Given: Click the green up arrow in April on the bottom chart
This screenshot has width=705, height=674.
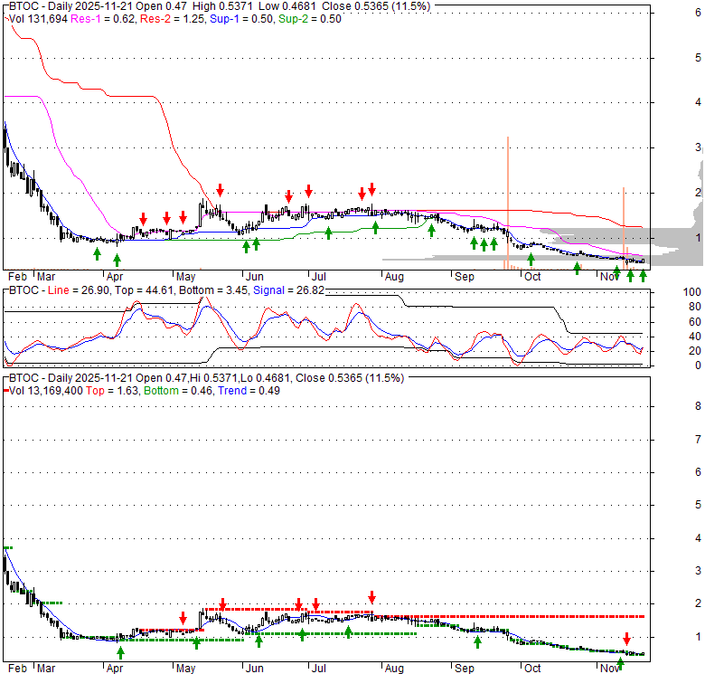Looking at the screenshot, I should [x=120, y=651].
